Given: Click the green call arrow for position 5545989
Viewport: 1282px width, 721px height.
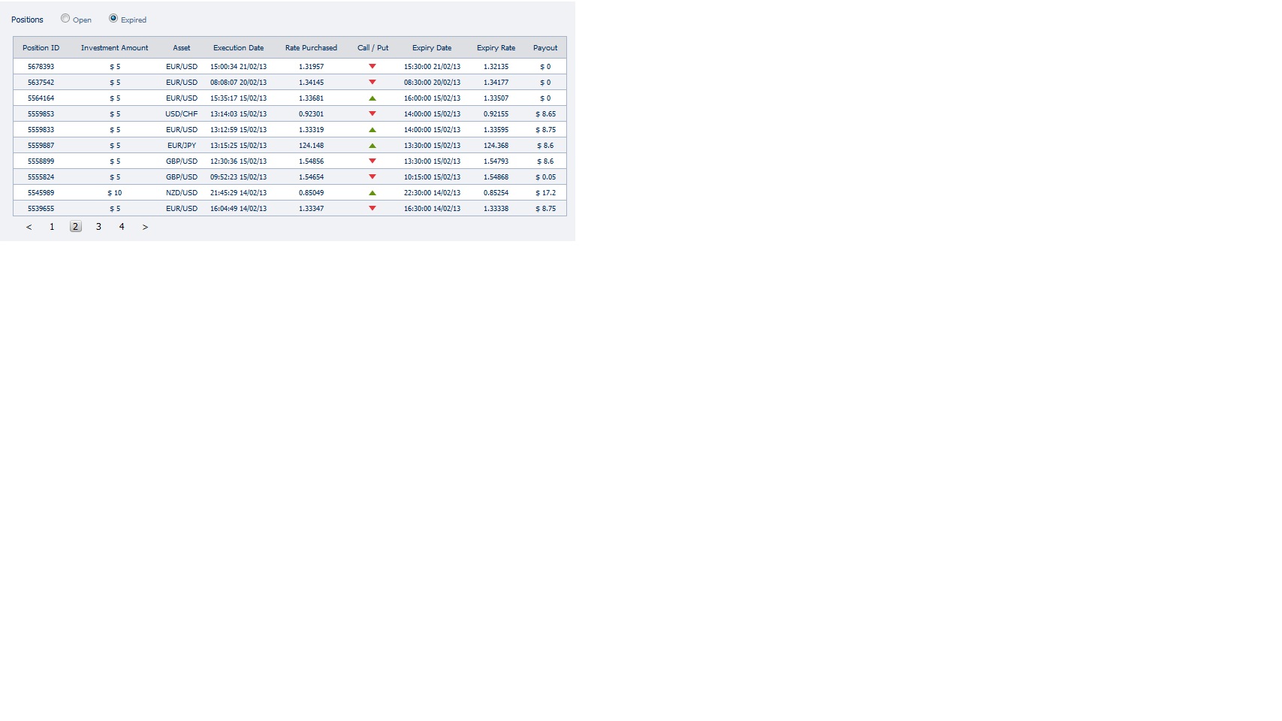Looking at the screenshot, I should tap(373, 193).
